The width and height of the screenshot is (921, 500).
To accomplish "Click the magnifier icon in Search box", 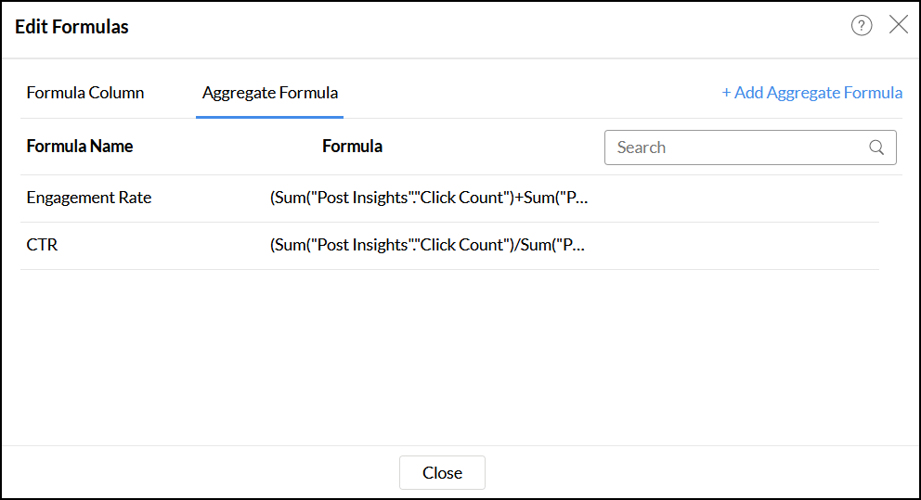I will tap(876, 147).
